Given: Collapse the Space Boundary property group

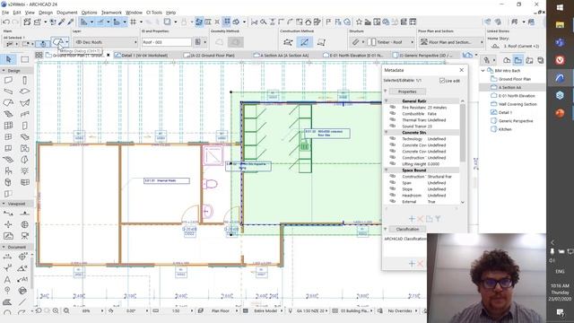Looking at the screenshot, I should click(387, 170).
